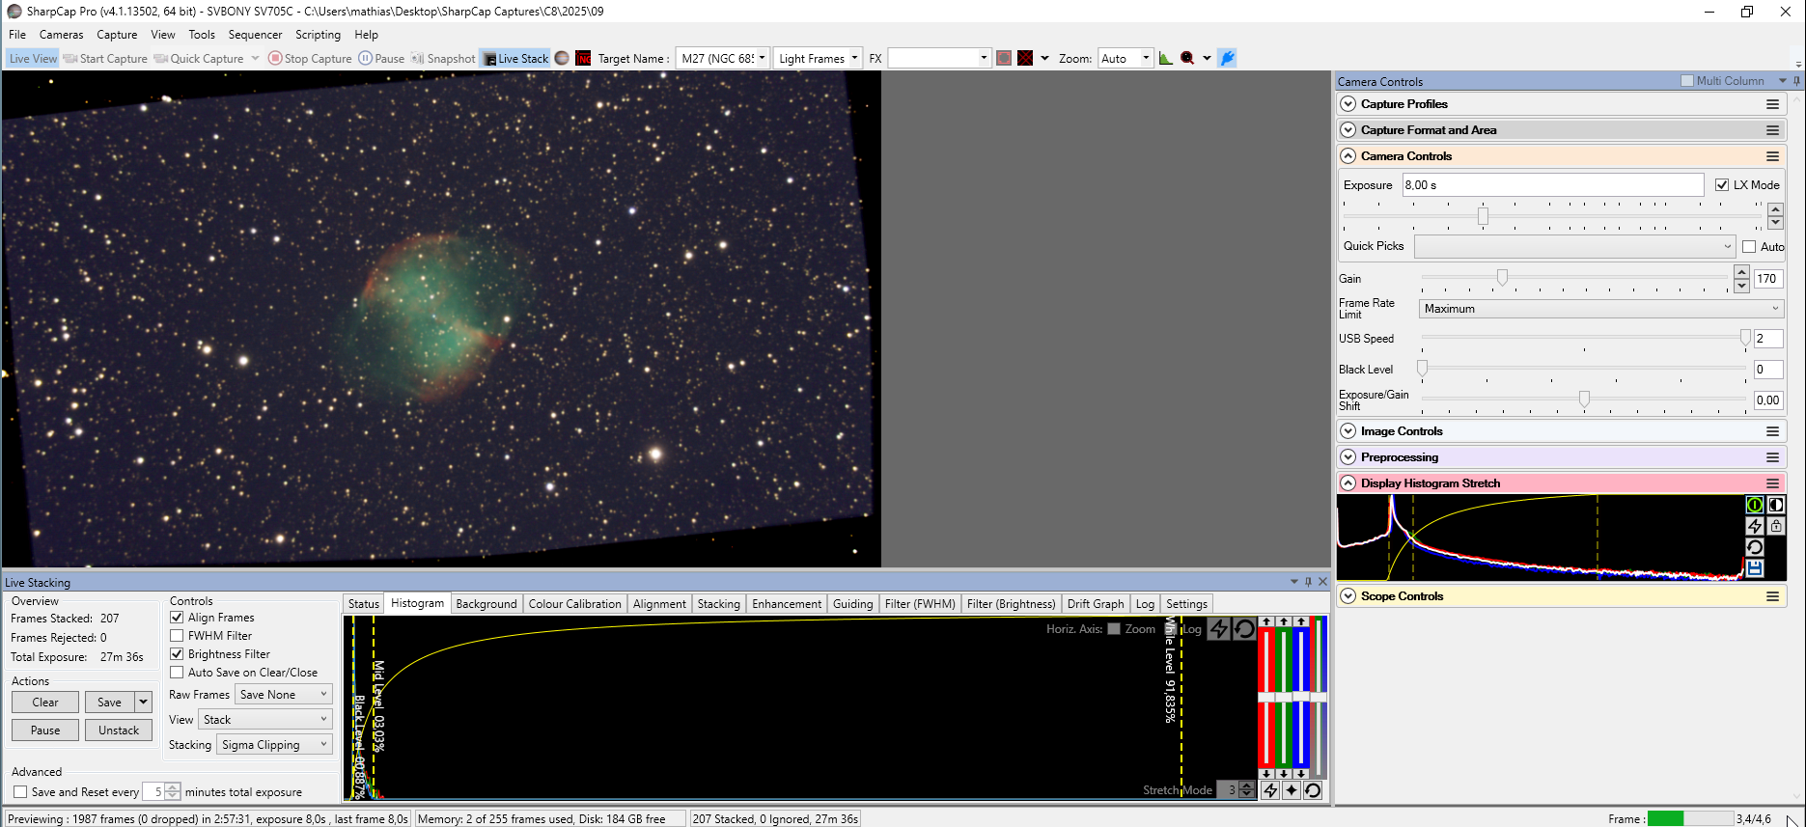Open the Quick Picks dropdown
Image resolution: width=1806 pixels, height=827 pixels.
click(x=1575, y=247)
